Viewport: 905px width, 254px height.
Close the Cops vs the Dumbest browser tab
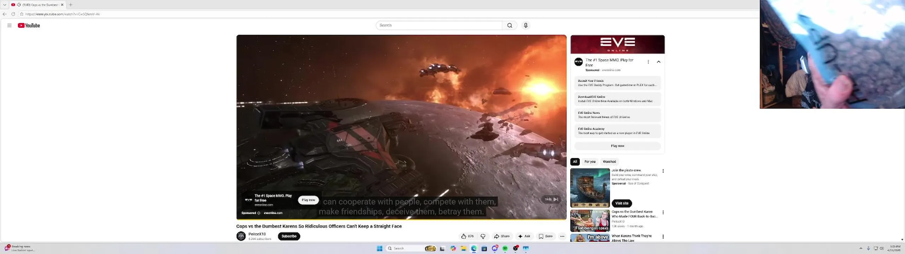coord(62,5)
